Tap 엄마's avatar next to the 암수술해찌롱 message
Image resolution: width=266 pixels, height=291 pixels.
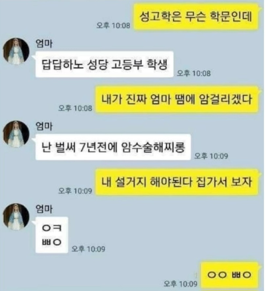(16, 134)
